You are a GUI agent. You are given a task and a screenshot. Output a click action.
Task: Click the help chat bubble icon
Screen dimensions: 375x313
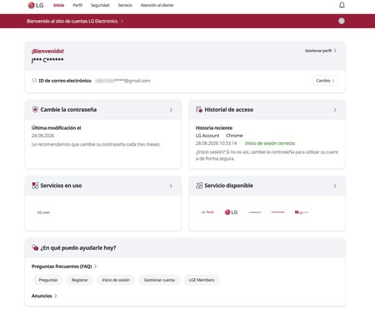[35, 247]
